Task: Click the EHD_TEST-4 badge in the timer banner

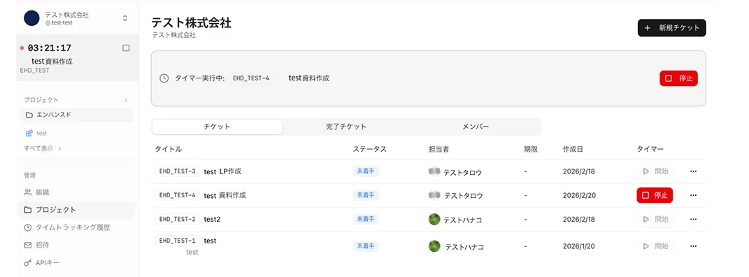Action: coord(251,78)
